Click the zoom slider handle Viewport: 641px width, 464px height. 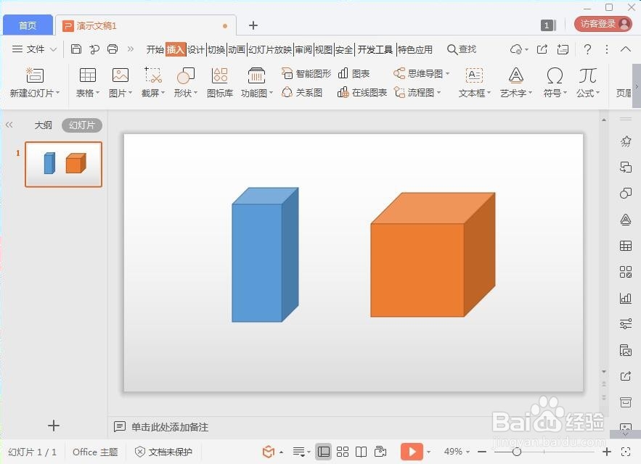click(517, 452)
